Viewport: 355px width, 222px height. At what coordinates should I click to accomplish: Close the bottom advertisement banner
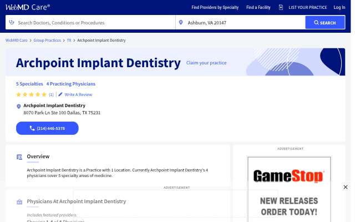point(345,187)
